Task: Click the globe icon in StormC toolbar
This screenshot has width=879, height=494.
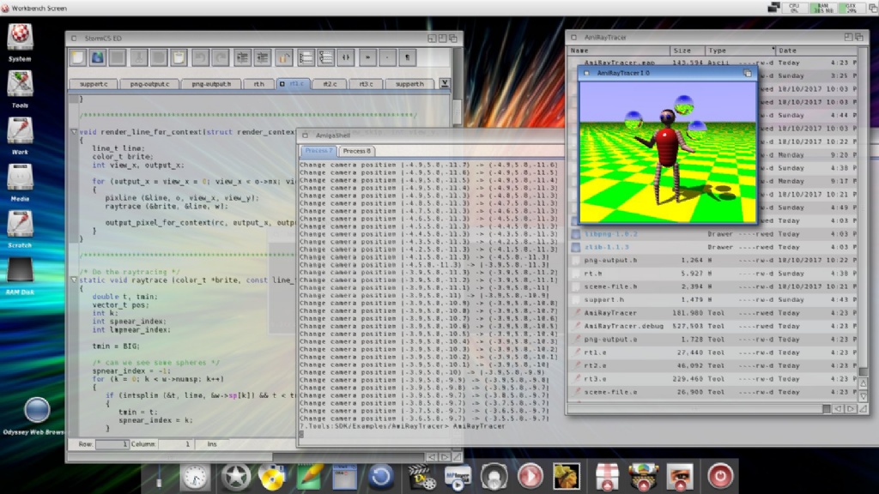Action: (x=98, y=57)
